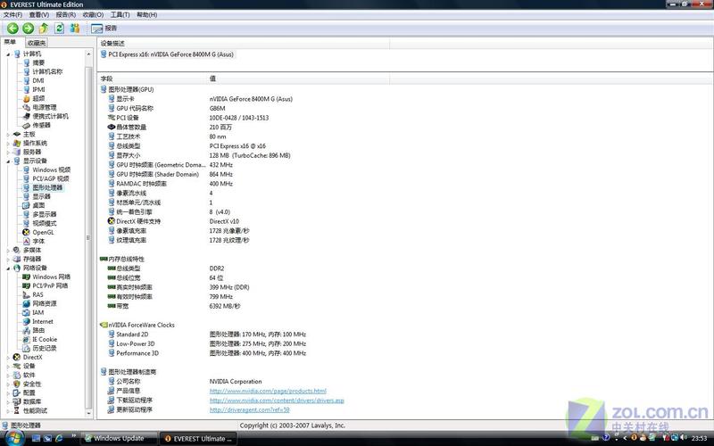Open the 收藏(O) menu
This screenshot has width=714, height=446.
tap(93, 14)
